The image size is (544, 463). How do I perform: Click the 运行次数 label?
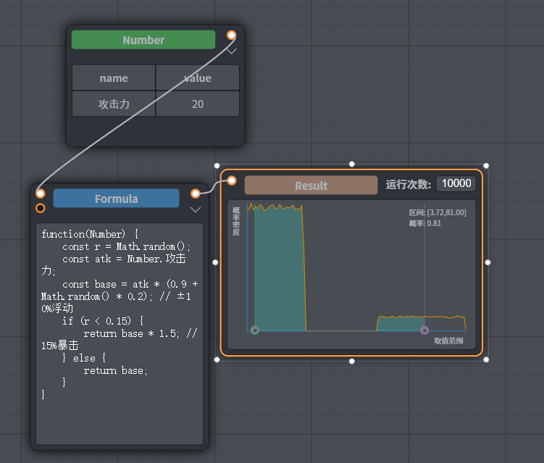(x=408, y=184)
